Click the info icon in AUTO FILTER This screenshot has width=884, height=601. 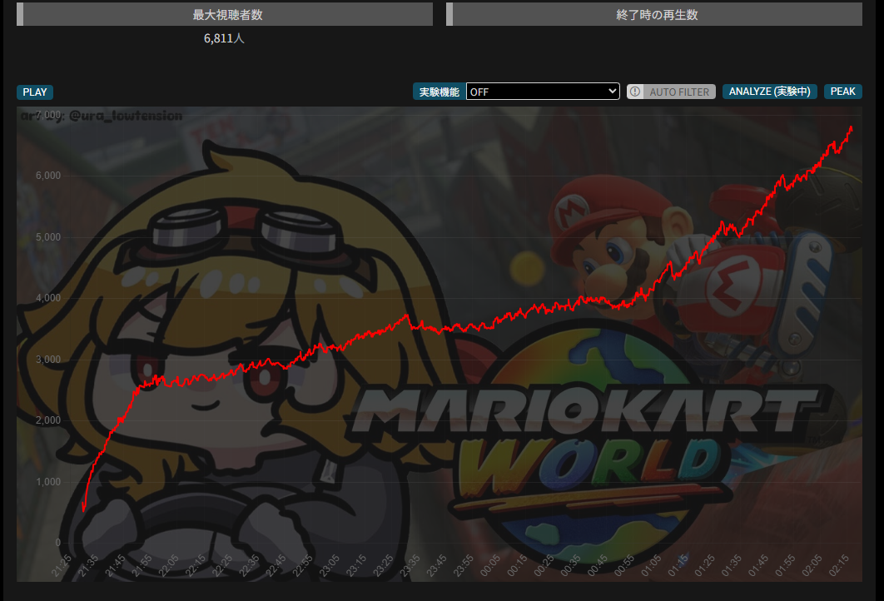point(635,92)
